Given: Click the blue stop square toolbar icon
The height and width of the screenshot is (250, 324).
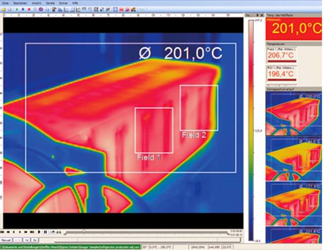Looking at the screenshot, I should coord(23,9).
